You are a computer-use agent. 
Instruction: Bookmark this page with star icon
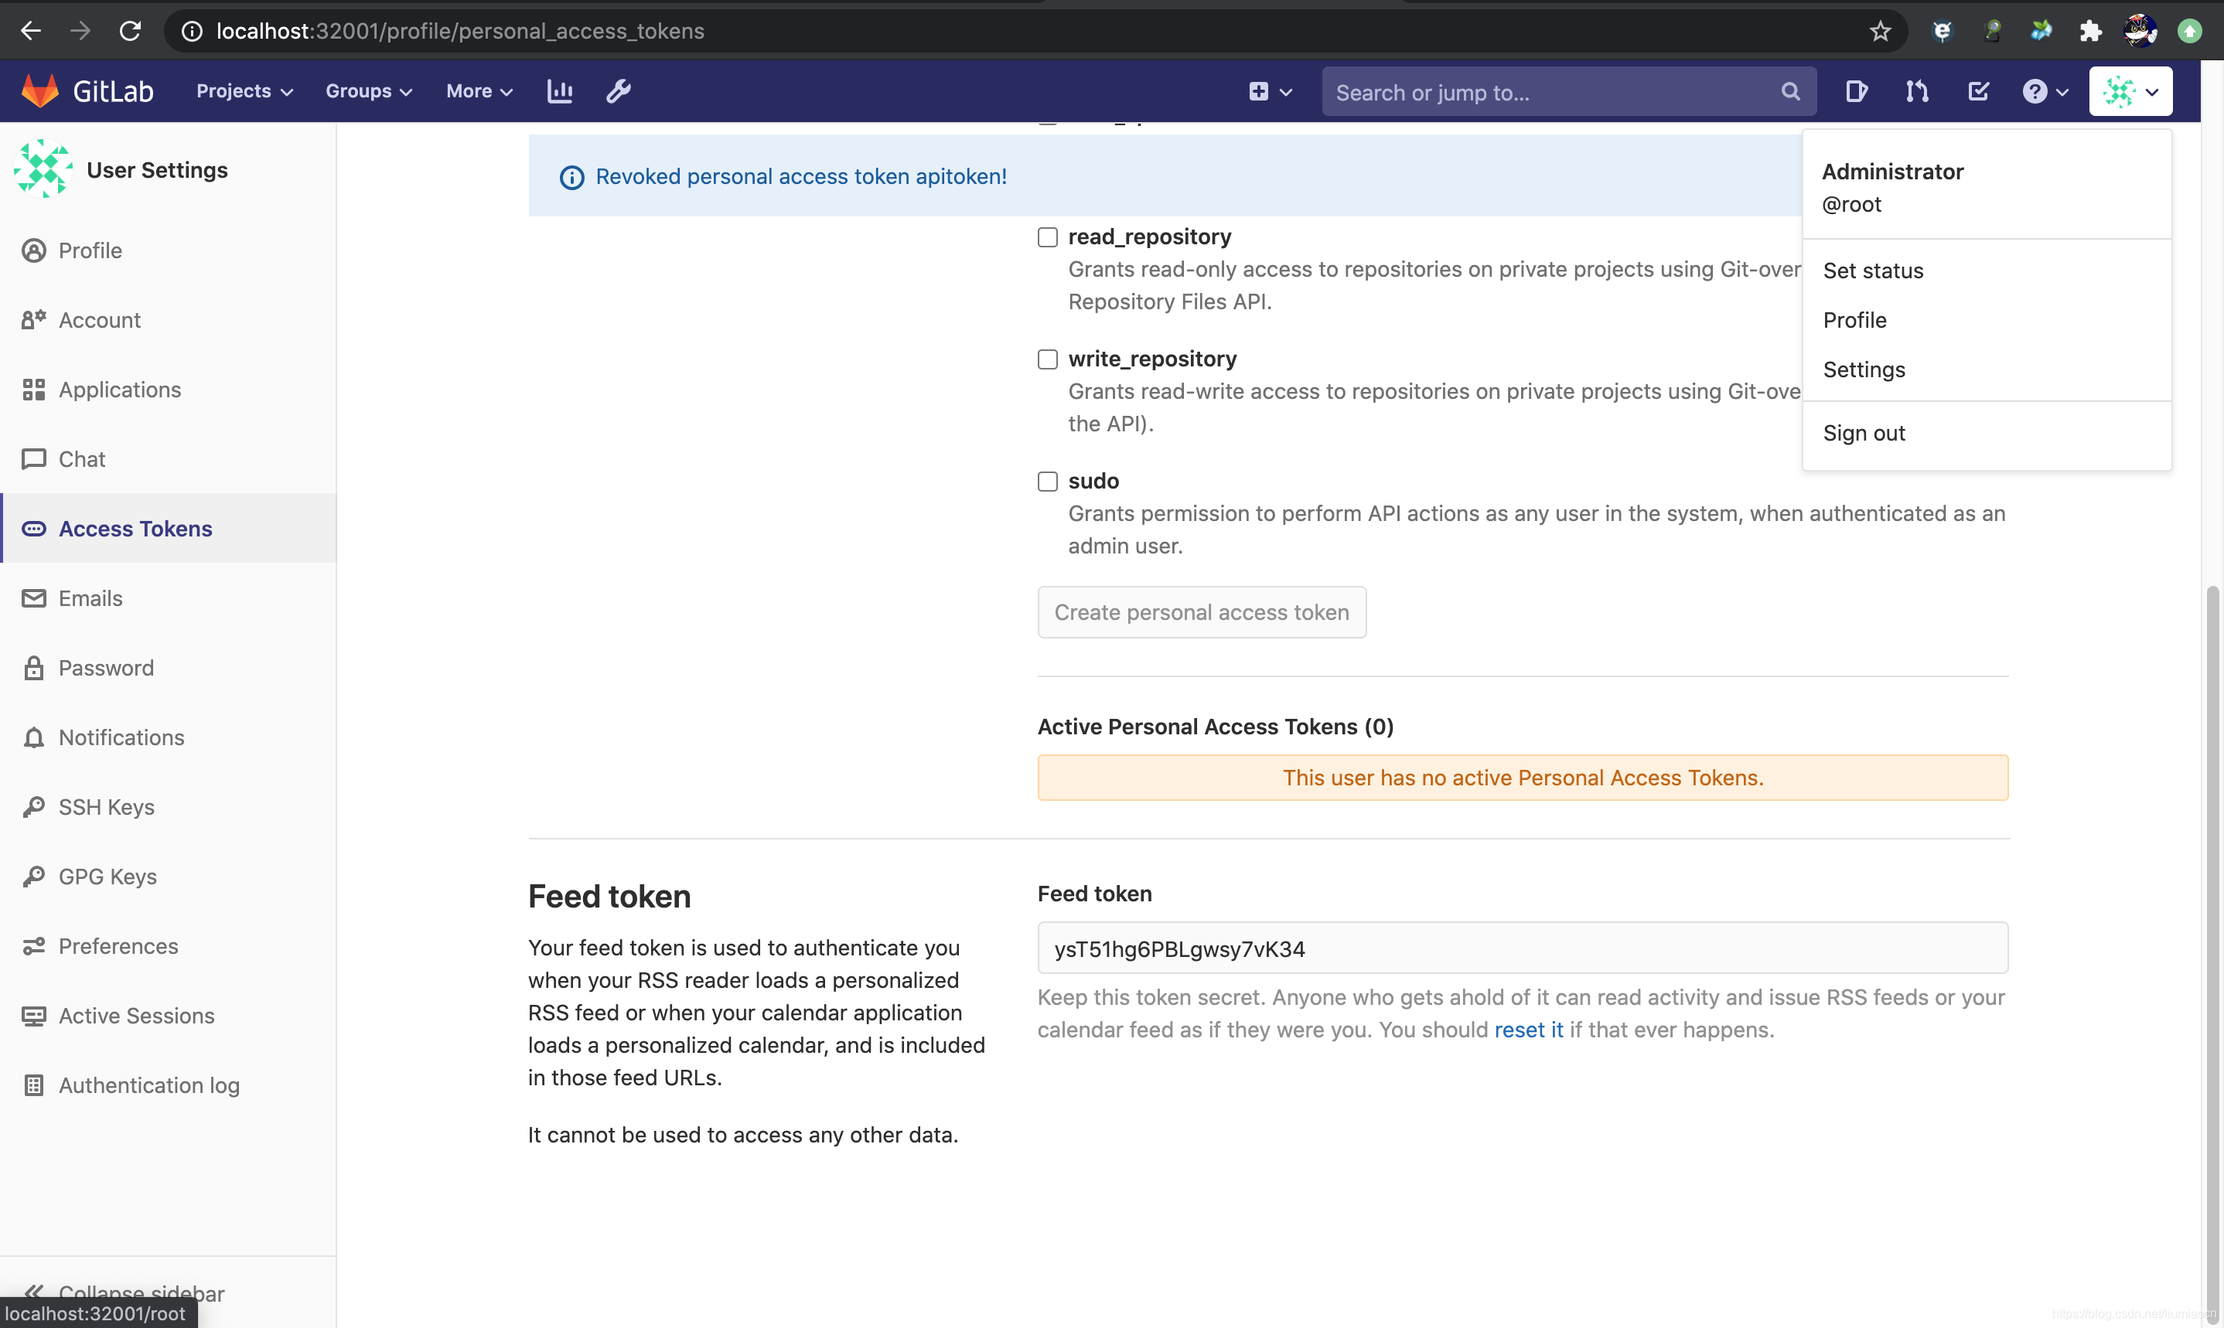[1881, 32]
